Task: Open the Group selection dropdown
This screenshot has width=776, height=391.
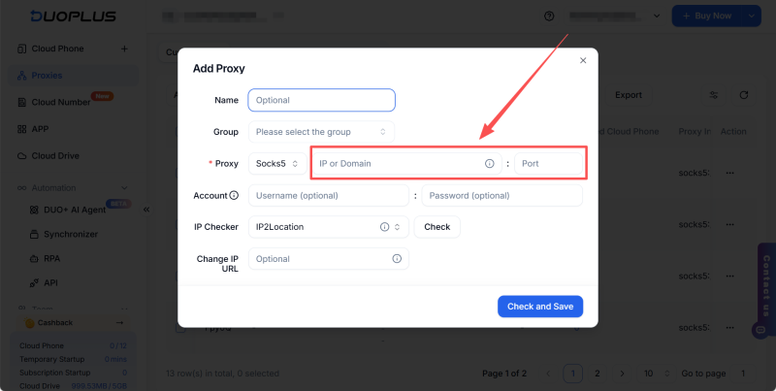Action: pos(321,132)
